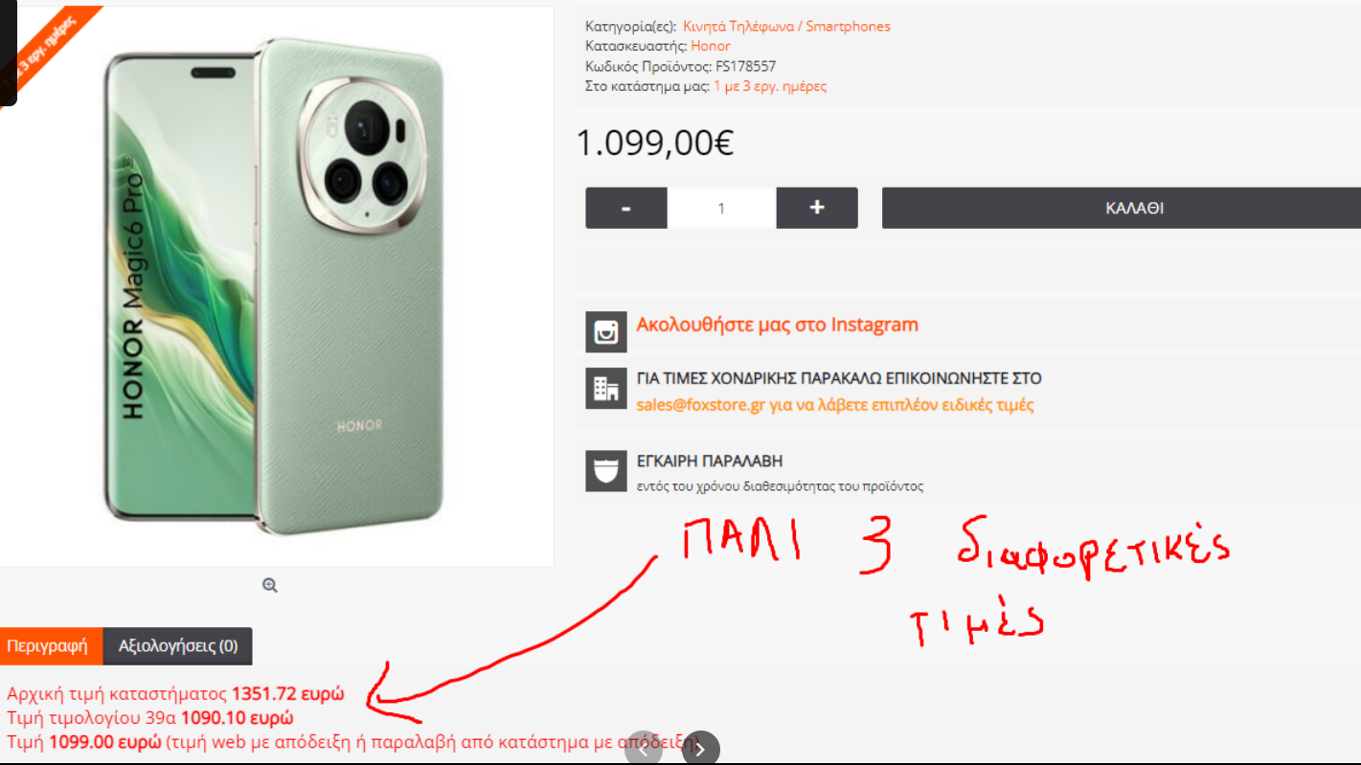
Task: Add product to cart with ΚΑΛΑΘΙ button
Action: coord(1122,208)
